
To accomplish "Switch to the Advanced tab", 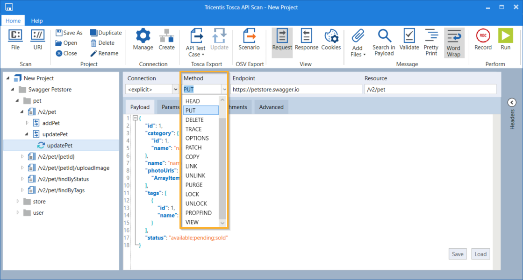I will tap(271, 107).
